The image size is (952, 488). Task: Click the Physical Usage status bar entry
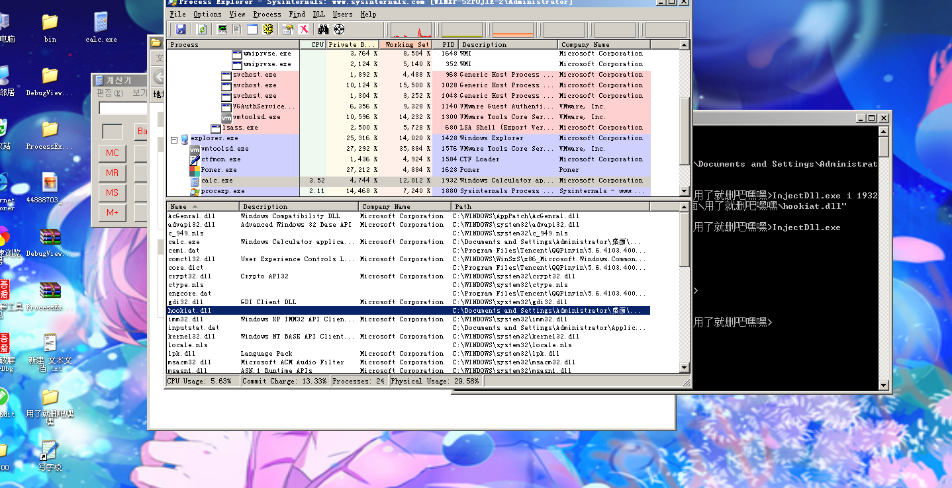click(435, 381)
